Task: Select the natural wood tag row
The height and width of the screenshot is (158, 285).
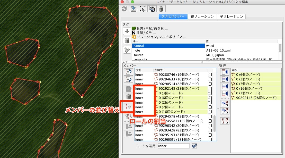Action: pos(168,46)
